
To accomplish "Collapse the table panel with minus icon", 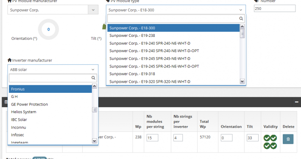I will tap(297, 102).
